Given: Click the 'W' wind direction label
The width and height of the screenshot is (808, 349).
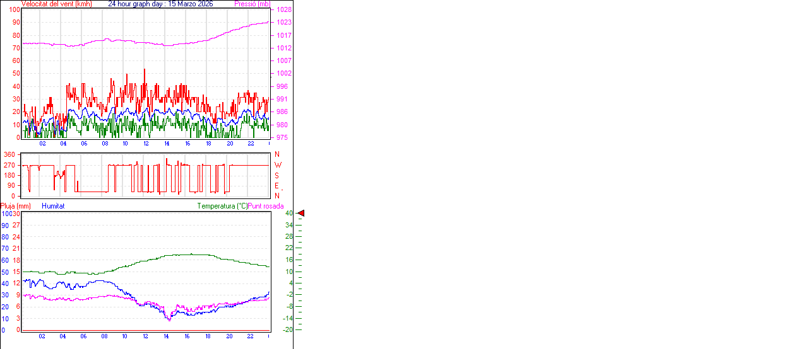Looking at the screenshot, I should coord(277,165).
